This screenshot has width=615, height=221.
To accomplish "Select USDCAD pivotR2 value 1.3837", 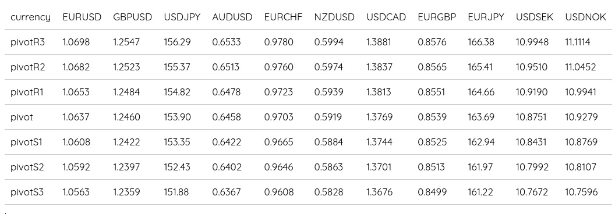I will tap(379, 67).
